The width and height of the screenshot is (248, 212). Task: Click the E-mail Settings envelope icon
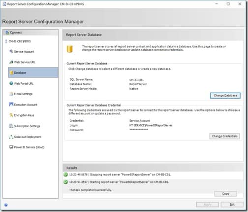pyautogui.click(x=11, y=94)
